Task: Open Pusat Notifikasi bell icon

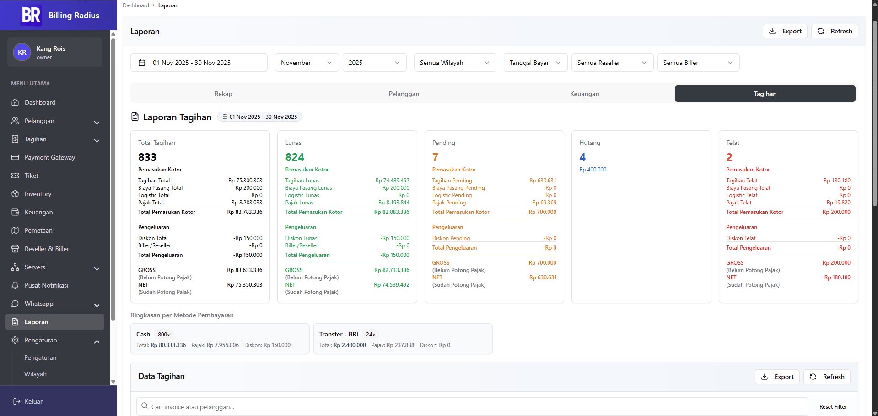Action: [15, 285]
